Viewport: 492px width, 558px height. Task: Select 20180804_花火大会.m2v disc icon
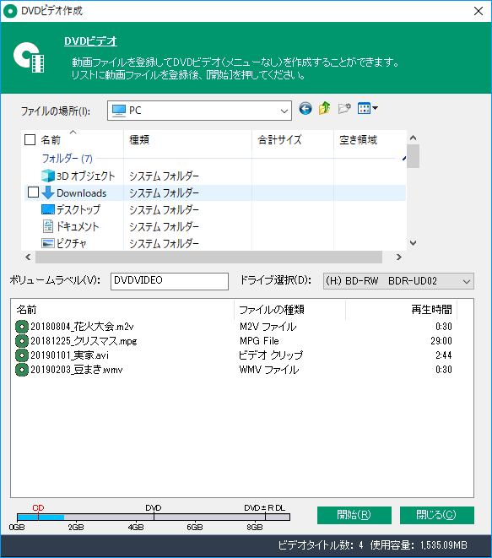[22, 327]
